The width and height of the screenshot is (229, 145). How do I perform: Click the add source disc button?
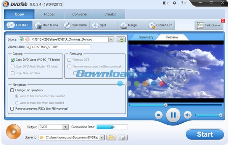pos(121,39)
